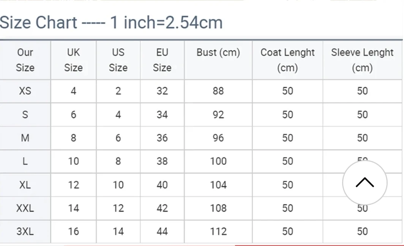This screenshot has height=246, width=404.
Task: Click the 3XL size cell
Action: coord(25,232)
